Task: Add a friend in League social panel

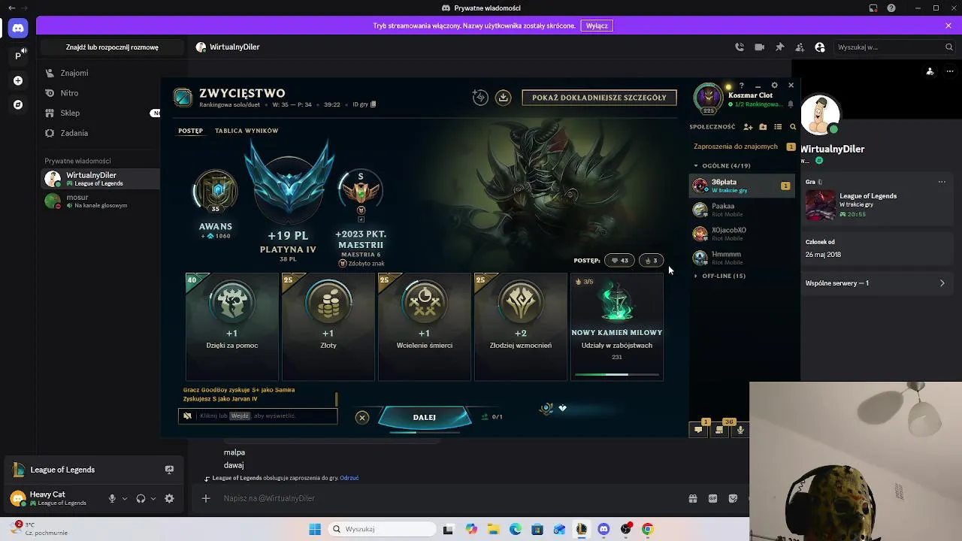Action: (x=748, y=127)
